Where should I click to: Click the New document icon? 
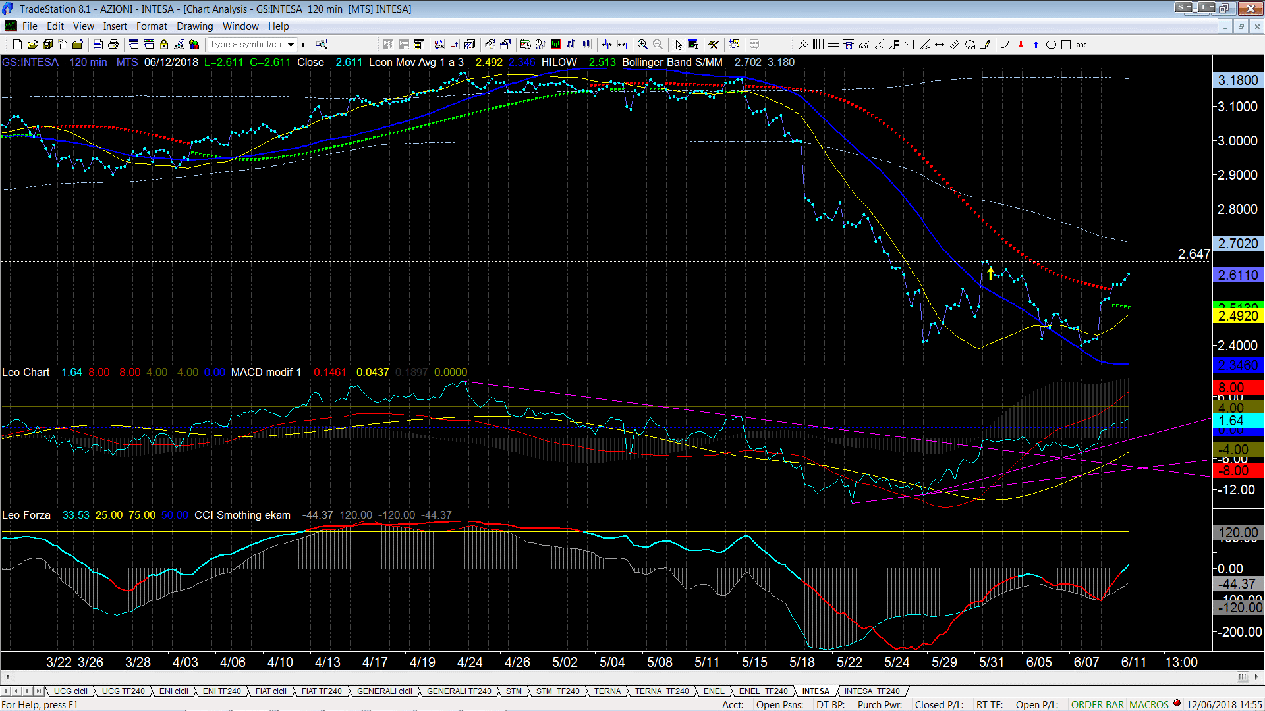coord(18,45)
